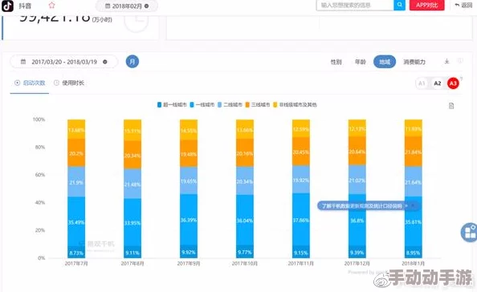The image size is (477, 292).
Task: Switch to the 消费能力 dimension tab
Action: tap(414, 62)
